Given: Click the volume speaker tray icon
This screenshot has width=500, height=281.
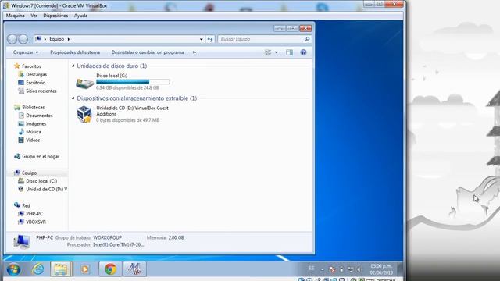Looking at the screenshot, I should pos(359,269).
